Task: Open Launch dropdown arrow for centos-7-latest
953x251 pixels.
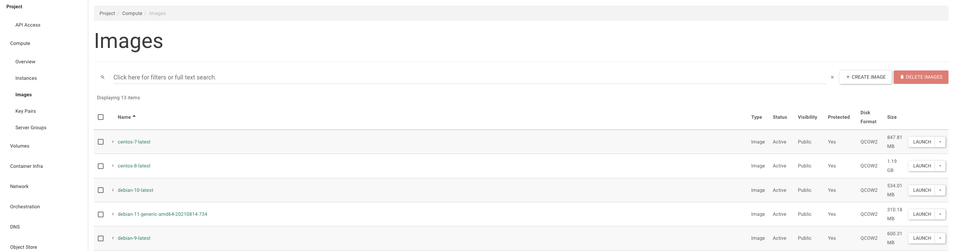Action: click(x=940, y=142)
